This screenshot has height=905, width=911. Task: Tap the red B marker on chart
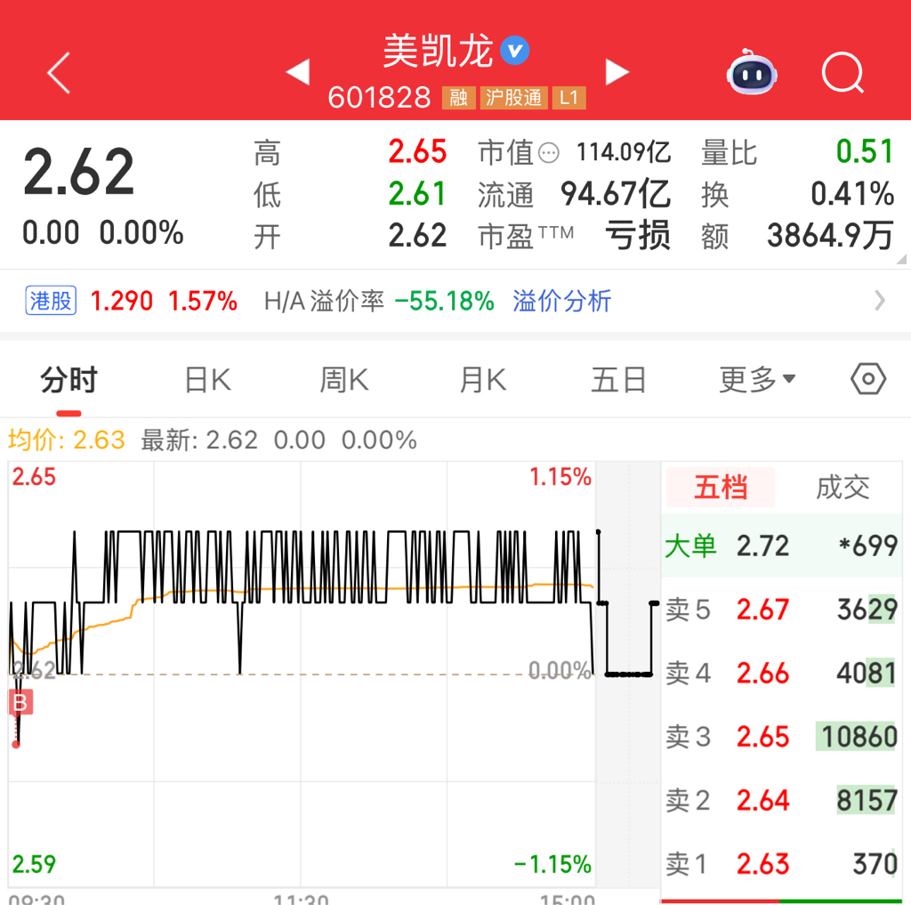tap(20, 702)
